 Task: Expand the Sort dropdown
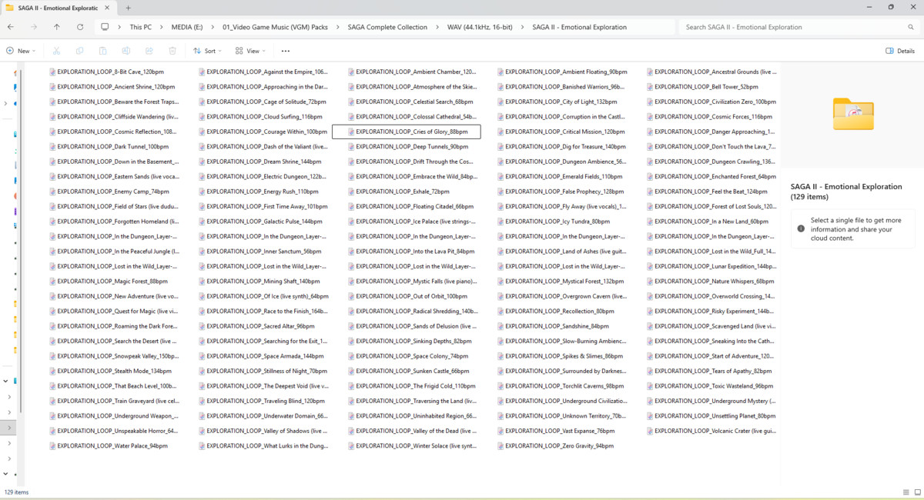pos(207,51)
